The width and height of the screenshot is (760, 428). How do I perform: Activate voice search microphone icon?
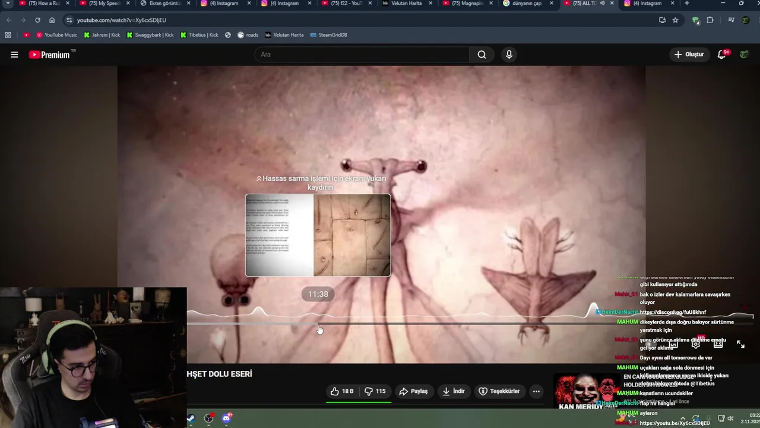point(509,55)
